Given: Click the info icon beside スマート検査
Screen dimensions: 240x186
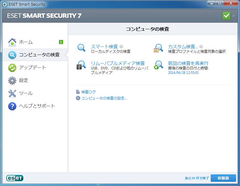Looking at the screenshot, I should point(121,46).
